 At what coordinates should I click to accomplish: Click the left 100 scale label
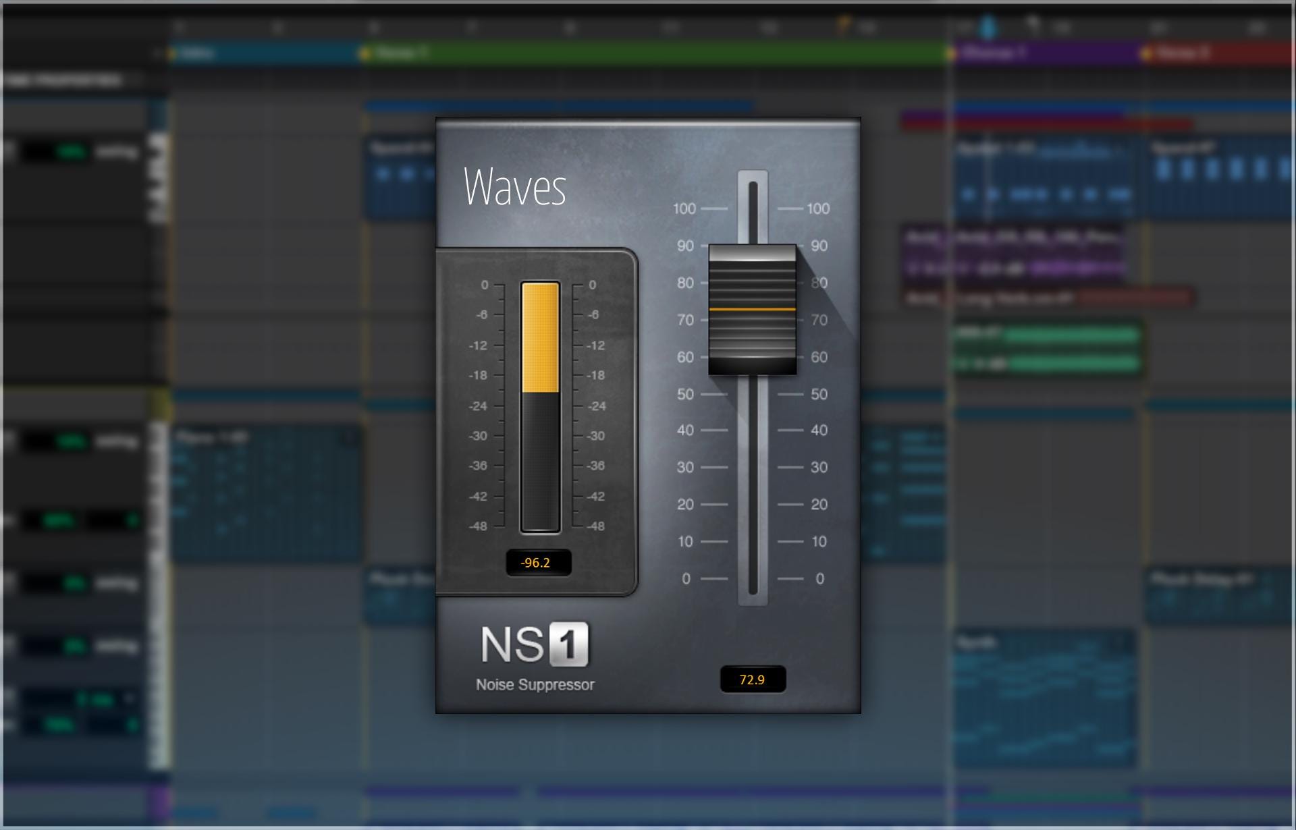pyautogui.click(x=684, y=209)
